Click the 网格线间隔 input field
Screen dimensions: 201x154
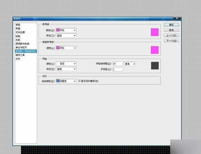pos(118,63)
